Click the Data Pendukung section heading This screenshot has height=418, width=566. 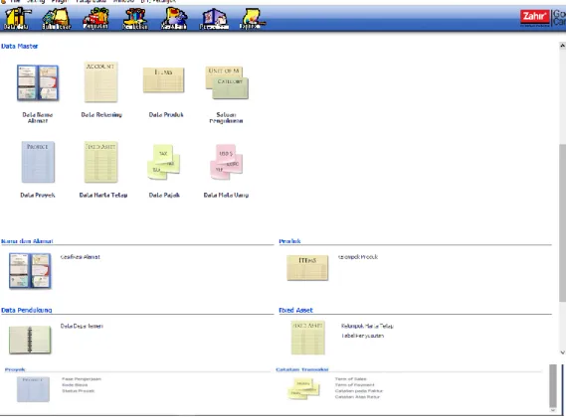pyautogui.click(x=26, y=310)
